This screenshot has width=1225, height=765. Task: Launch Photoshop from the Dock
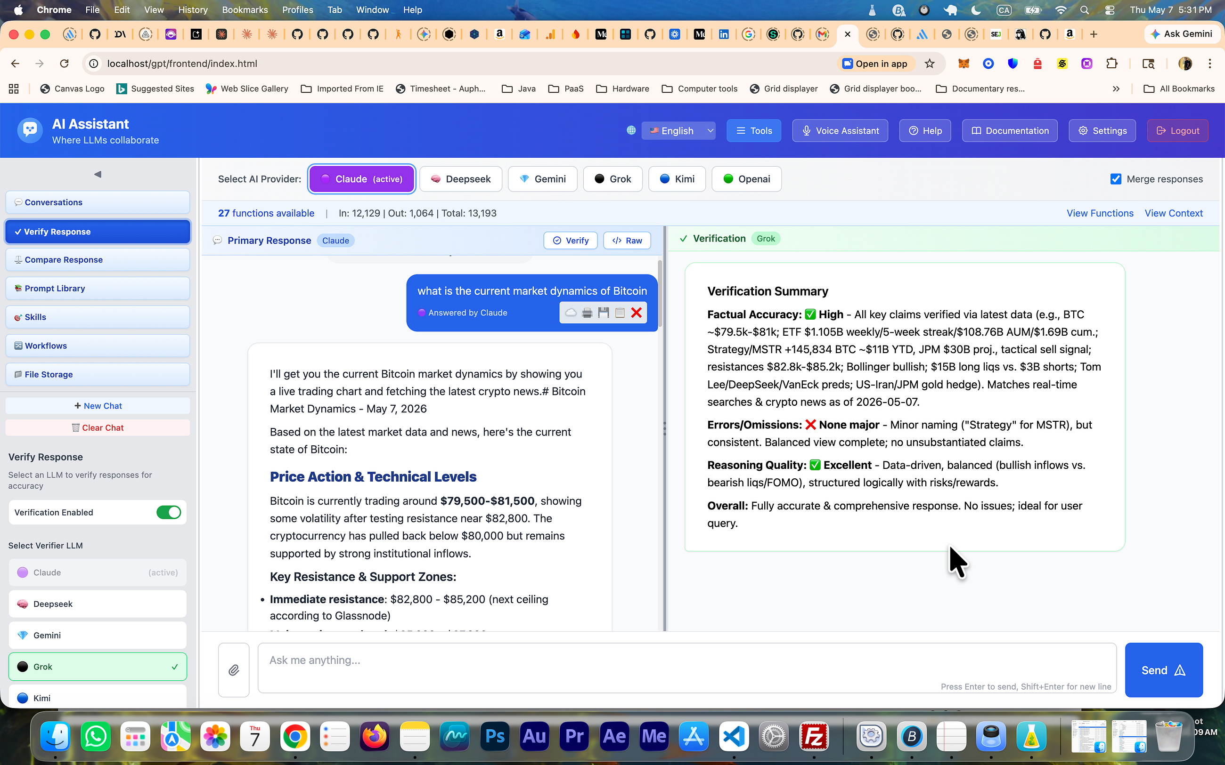(495, 736)
